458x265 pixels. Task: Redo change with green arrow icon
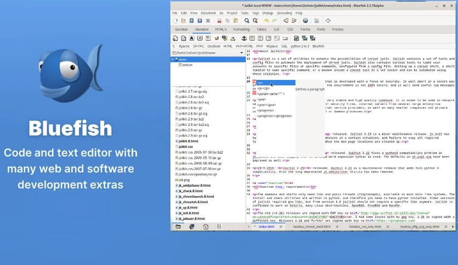tap(274, 21)
